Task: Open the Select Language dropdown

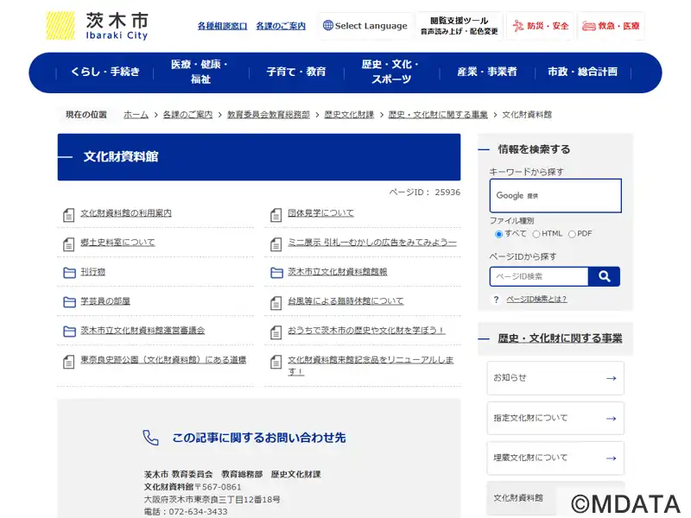Action: 364,26
